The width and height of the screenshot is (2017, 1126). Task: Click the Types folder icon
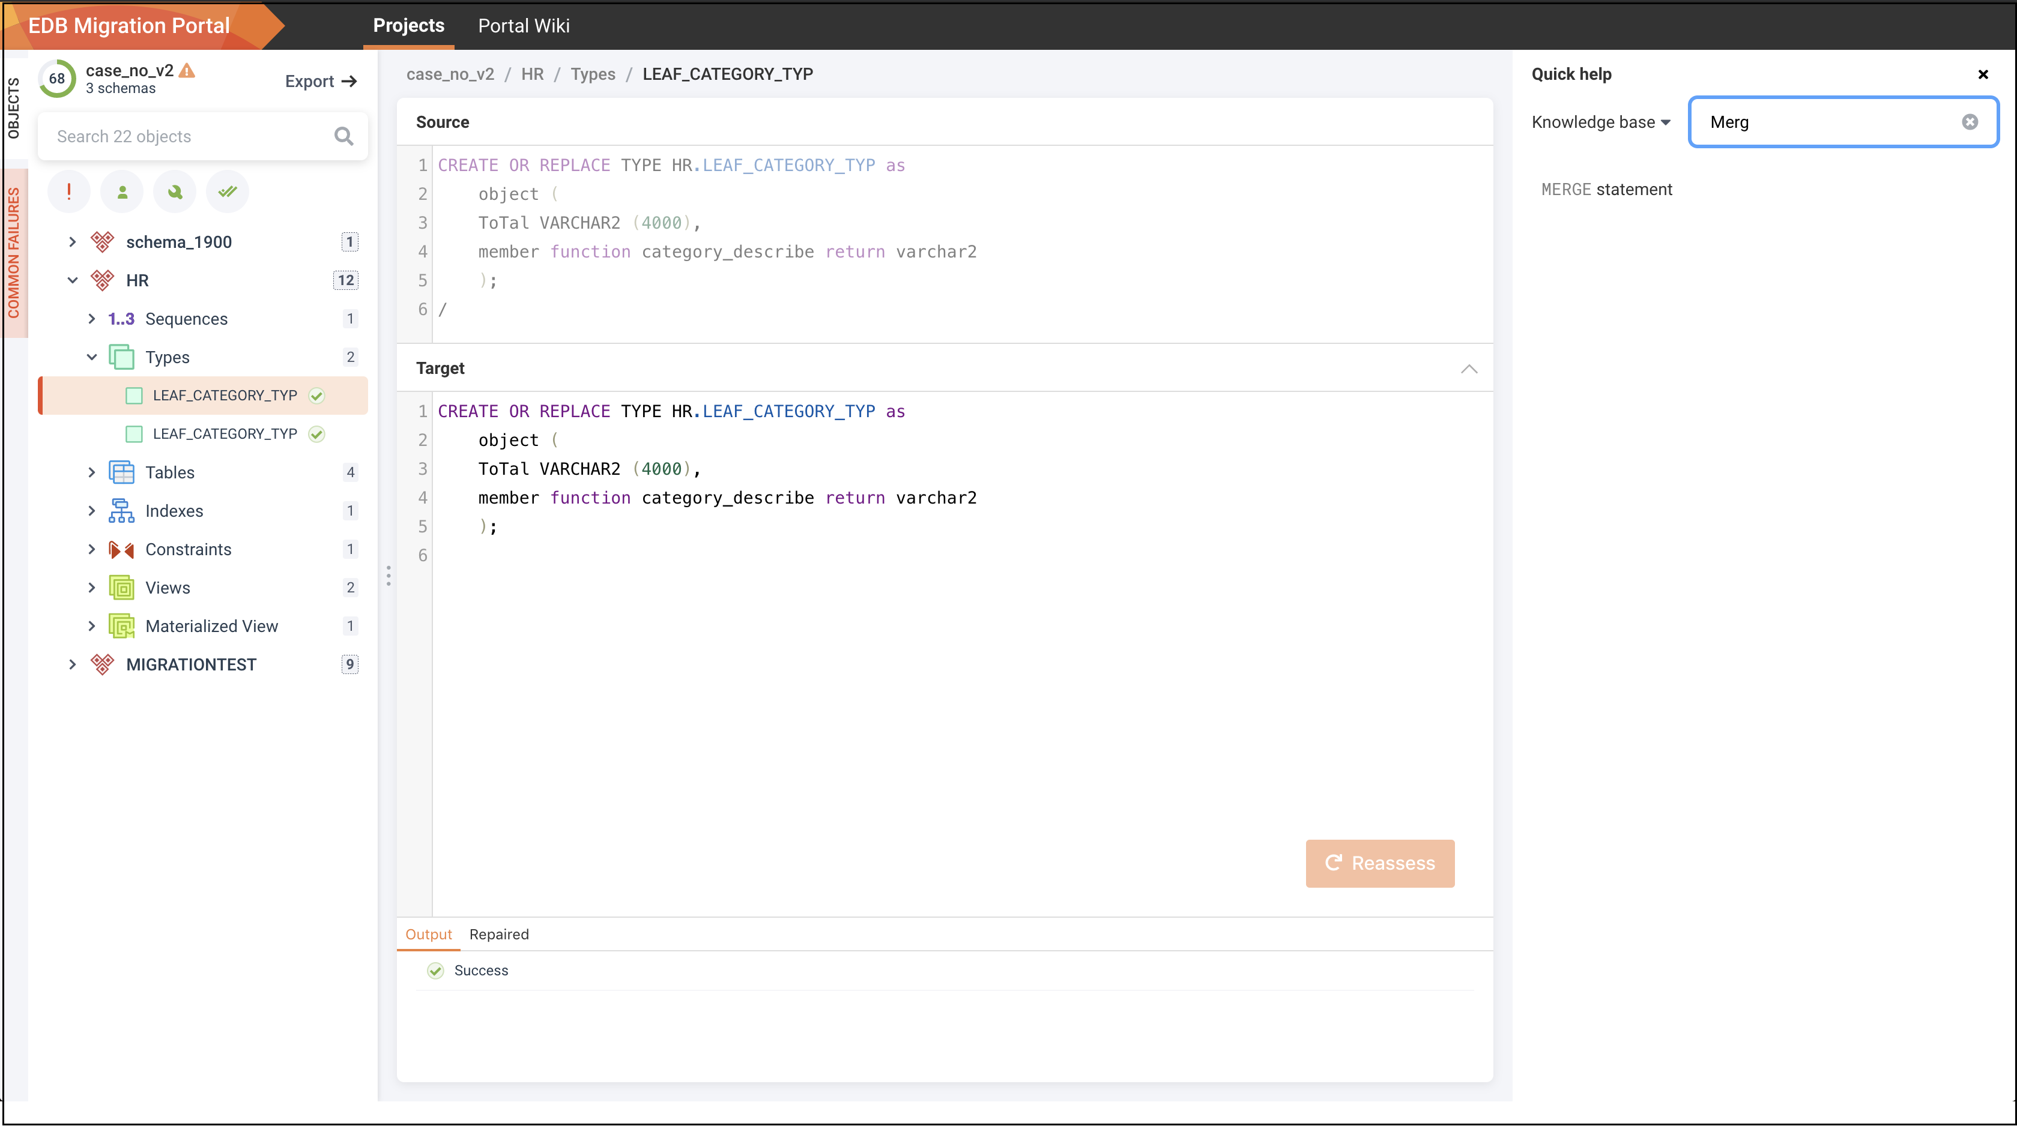point(121,357)
